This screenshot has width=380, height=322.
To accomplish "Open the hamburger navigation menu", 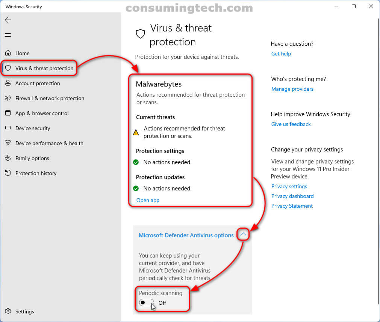I will [8, 35].
